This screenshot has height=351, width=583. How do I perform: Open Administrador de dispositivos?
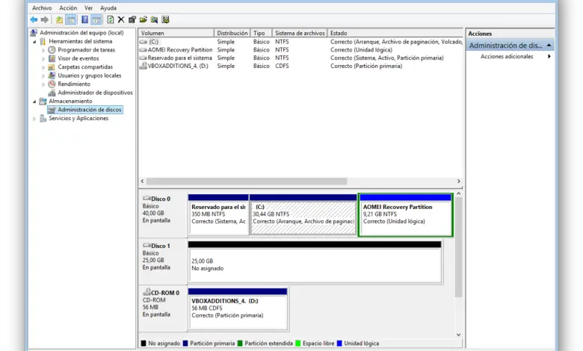coord(95,93)
